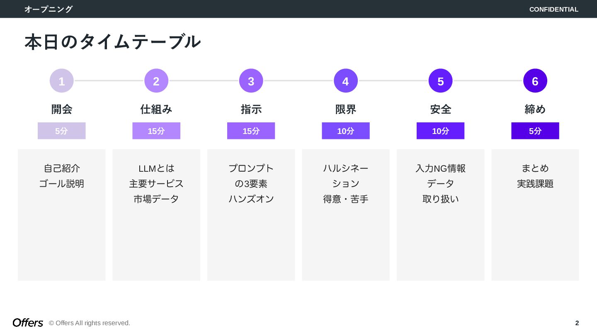The image size is (597, 336).
Task: Select the 15分 badge under 指示
Action: click(251, 131)
